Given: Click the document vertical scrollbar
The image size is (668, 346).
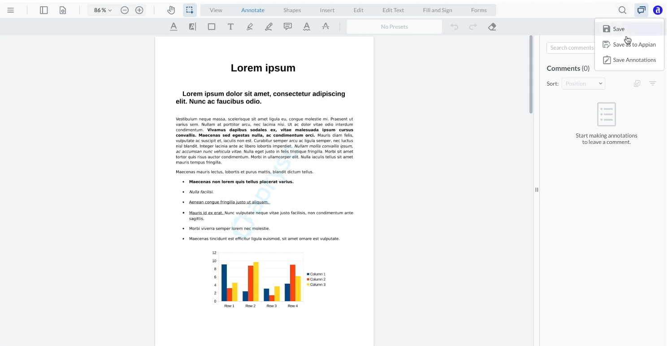Looking at the screenshot, I should (x=531, y=74).
